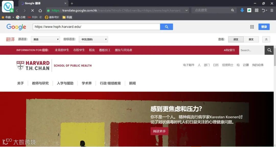
Task: Click the Harvard T.H. Chan logo
Action: (33, 66)
